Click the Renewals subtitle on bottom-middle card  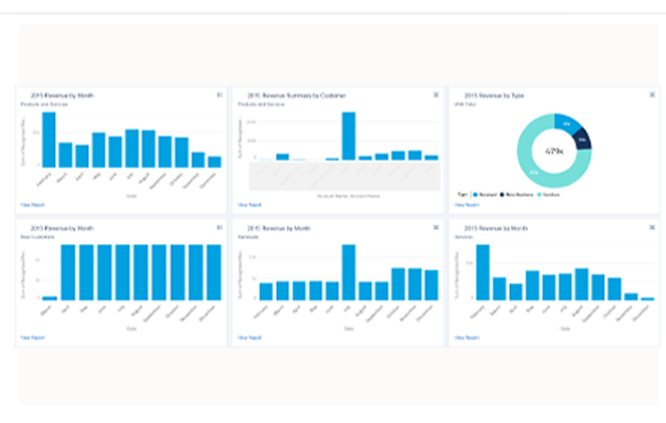click(248, 237)
